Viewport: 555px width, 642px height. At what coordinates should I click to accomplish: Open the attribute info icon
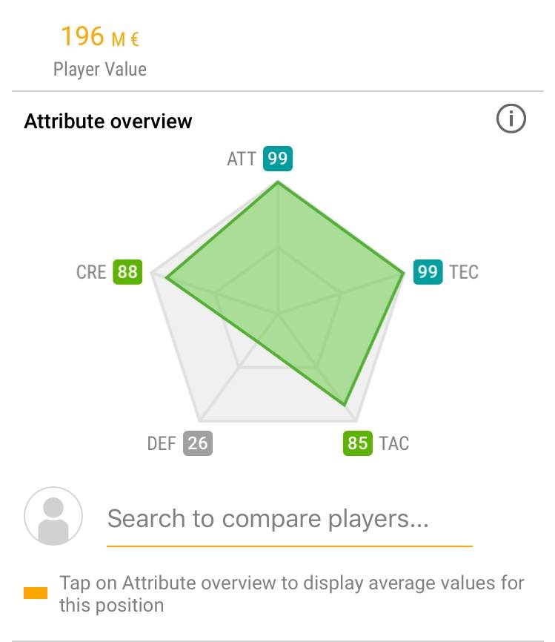(x=511, y=119)
